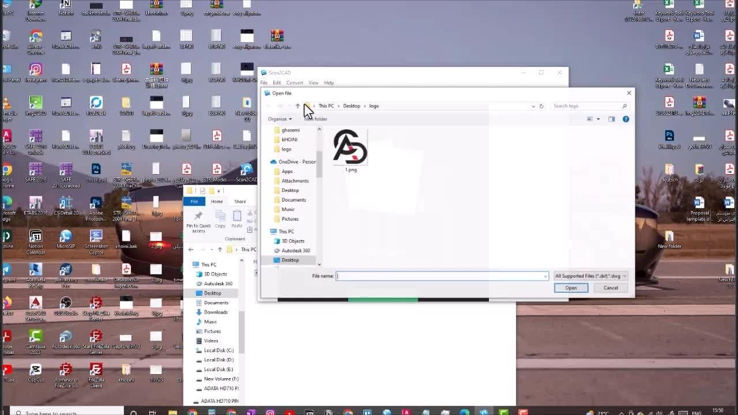Toggle the preview pane in Open file dialog
Viewport: 738px width, 415px height.
[x=611, y=119]
